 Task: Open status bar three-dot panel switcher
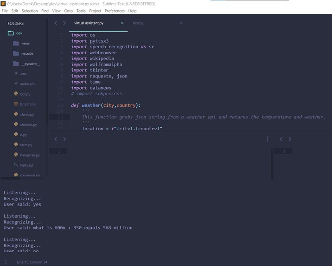(6, 262)
